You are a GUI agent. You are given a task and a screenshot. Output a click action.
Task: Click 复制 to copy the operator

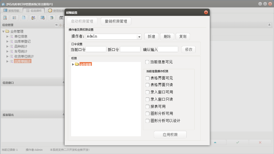tap(183, 36)
